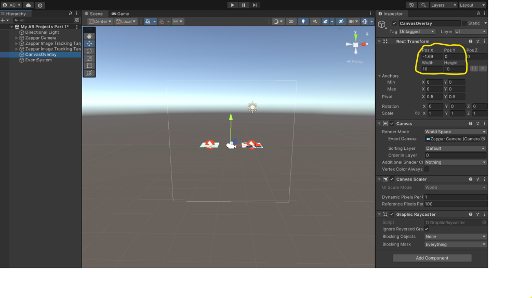Open the undo history icon
The width and height of the screenshot is (532, 298).
[412, 5]
